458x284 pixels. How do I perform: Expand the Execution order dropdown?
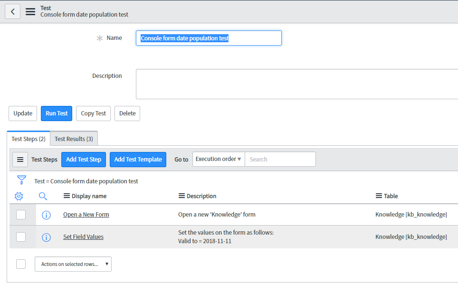219,159
